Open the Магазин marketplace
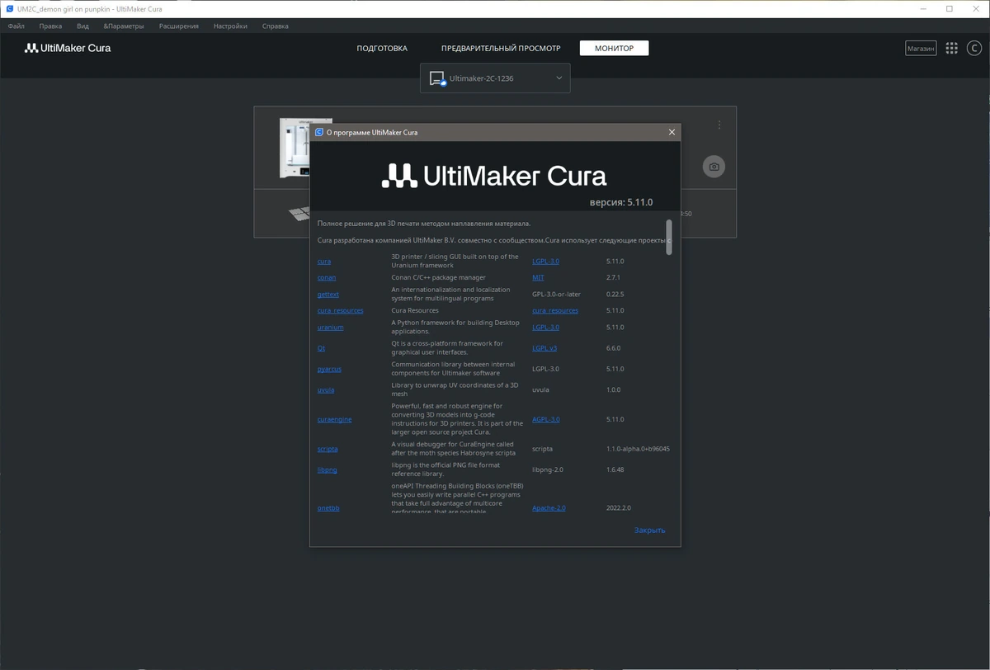 click(921, 49)
